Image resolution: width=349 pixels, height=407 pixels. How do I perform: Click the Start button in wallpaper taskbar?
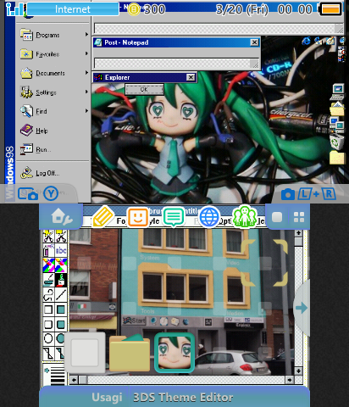coord(134,321)
